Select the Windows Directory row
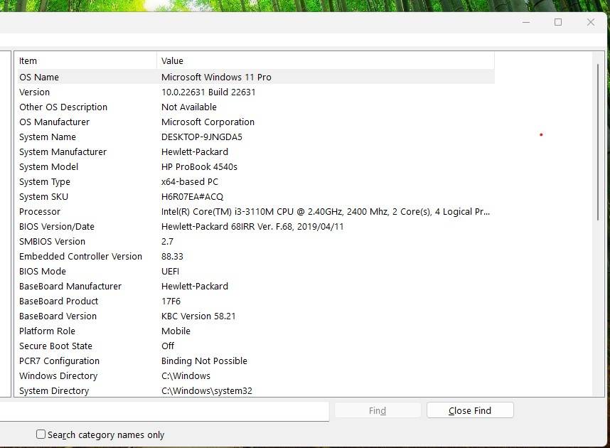 (x=213, y=375)
